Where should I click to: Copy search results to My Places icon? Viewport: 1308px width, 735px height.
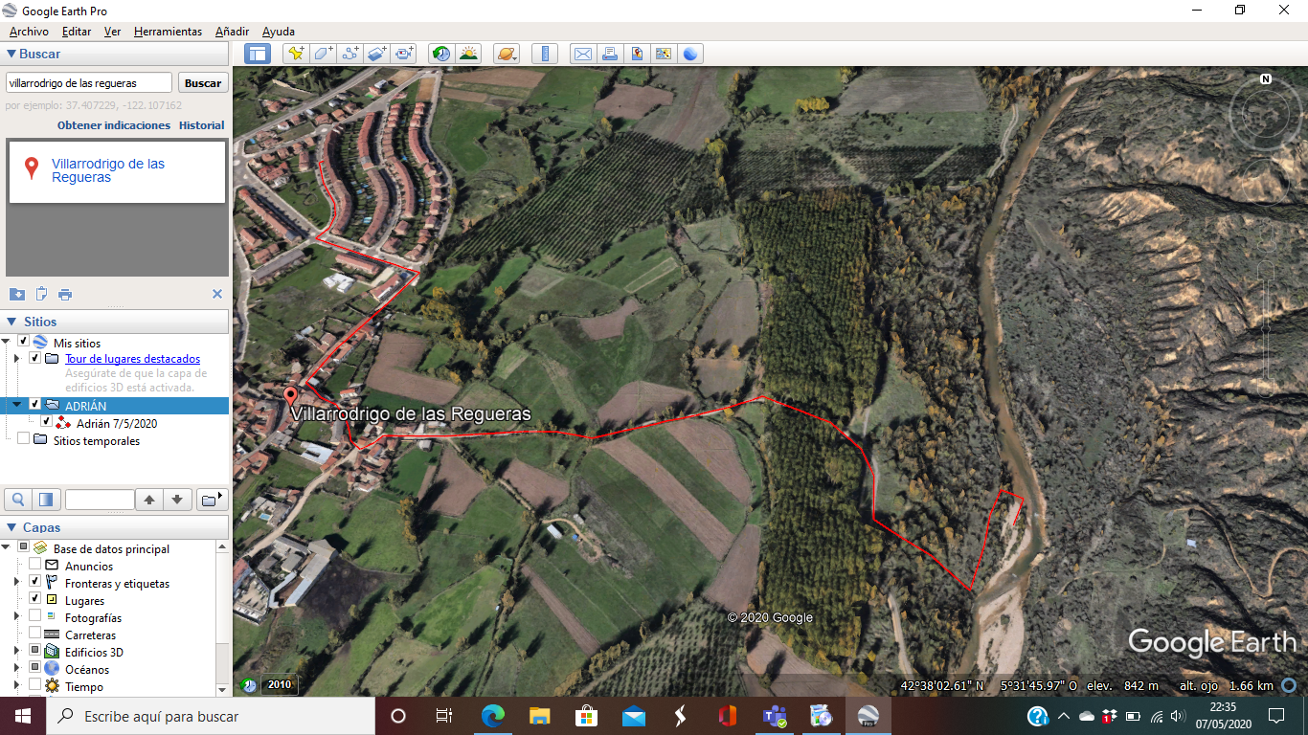16,294
